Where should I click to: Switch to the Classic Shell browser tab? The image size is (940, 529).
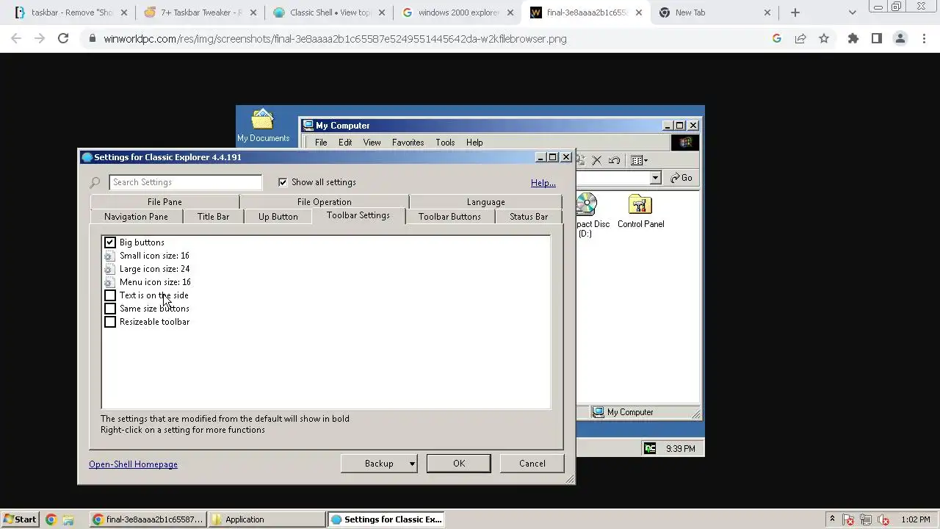pyautogui.click(x=330, y=12)
